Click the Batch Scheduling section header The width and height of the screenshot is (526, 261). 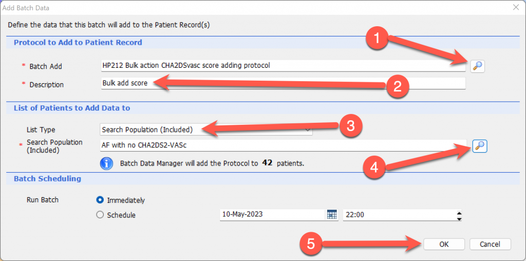point(47,179)
